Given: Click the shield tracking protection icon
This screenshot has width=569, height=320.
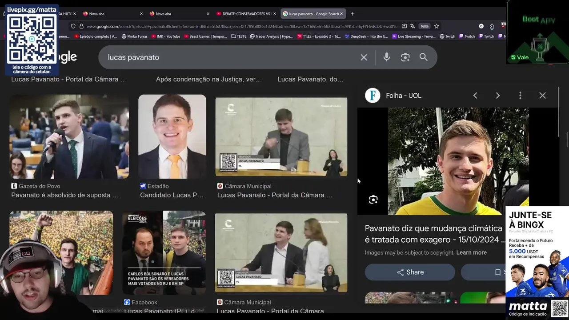Looking at the screenshot, I should pyautogui.click(x=73, y=26).
